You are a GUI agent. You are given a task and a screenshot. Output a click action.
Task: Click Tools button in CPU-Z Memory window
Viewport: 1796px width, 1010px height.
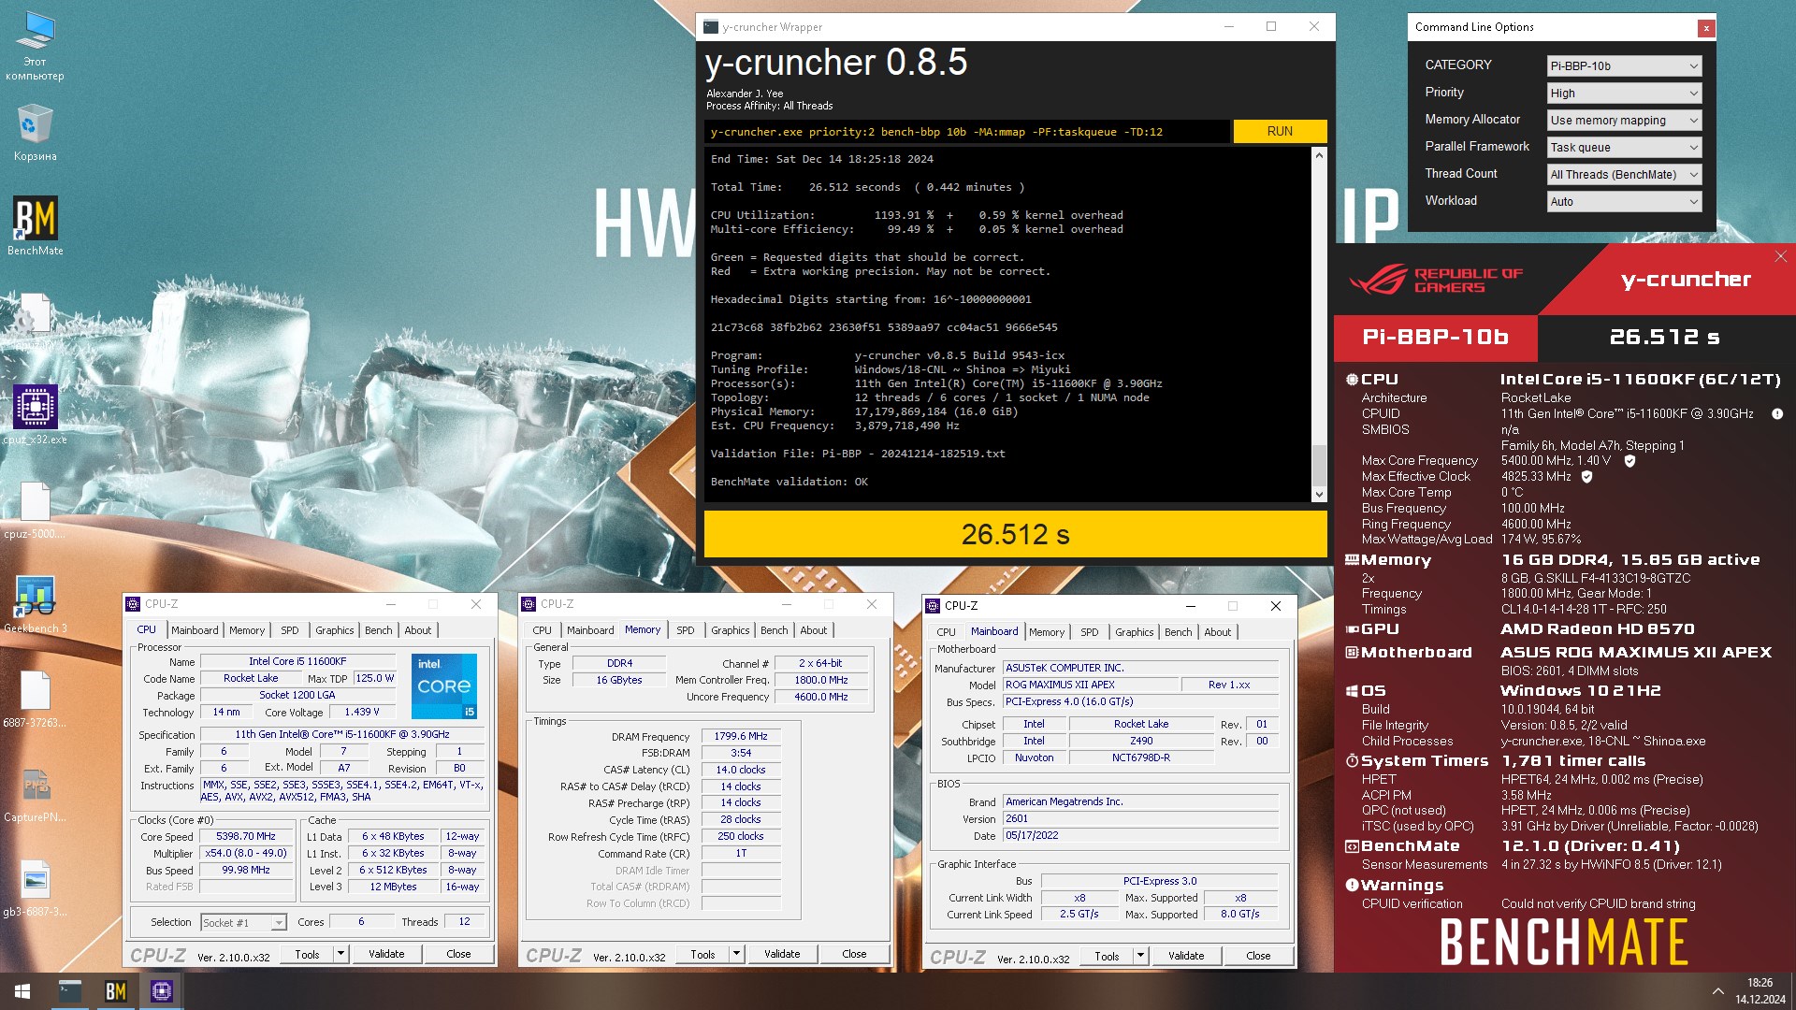point(702,954)
